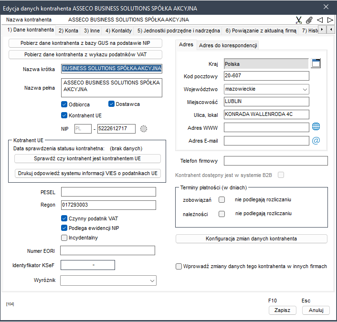Screen dimensions: 337x322
Task: Open country picker icon beside Kraj
Action: pyautogui.click(x=316, y=63)
